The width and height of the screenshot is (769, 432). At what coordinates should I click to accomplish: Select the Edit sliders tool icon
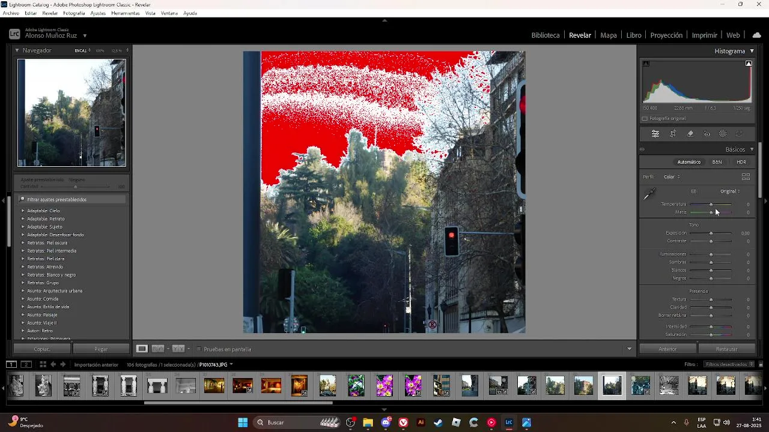pyautogui.click(x=655, y=134)
